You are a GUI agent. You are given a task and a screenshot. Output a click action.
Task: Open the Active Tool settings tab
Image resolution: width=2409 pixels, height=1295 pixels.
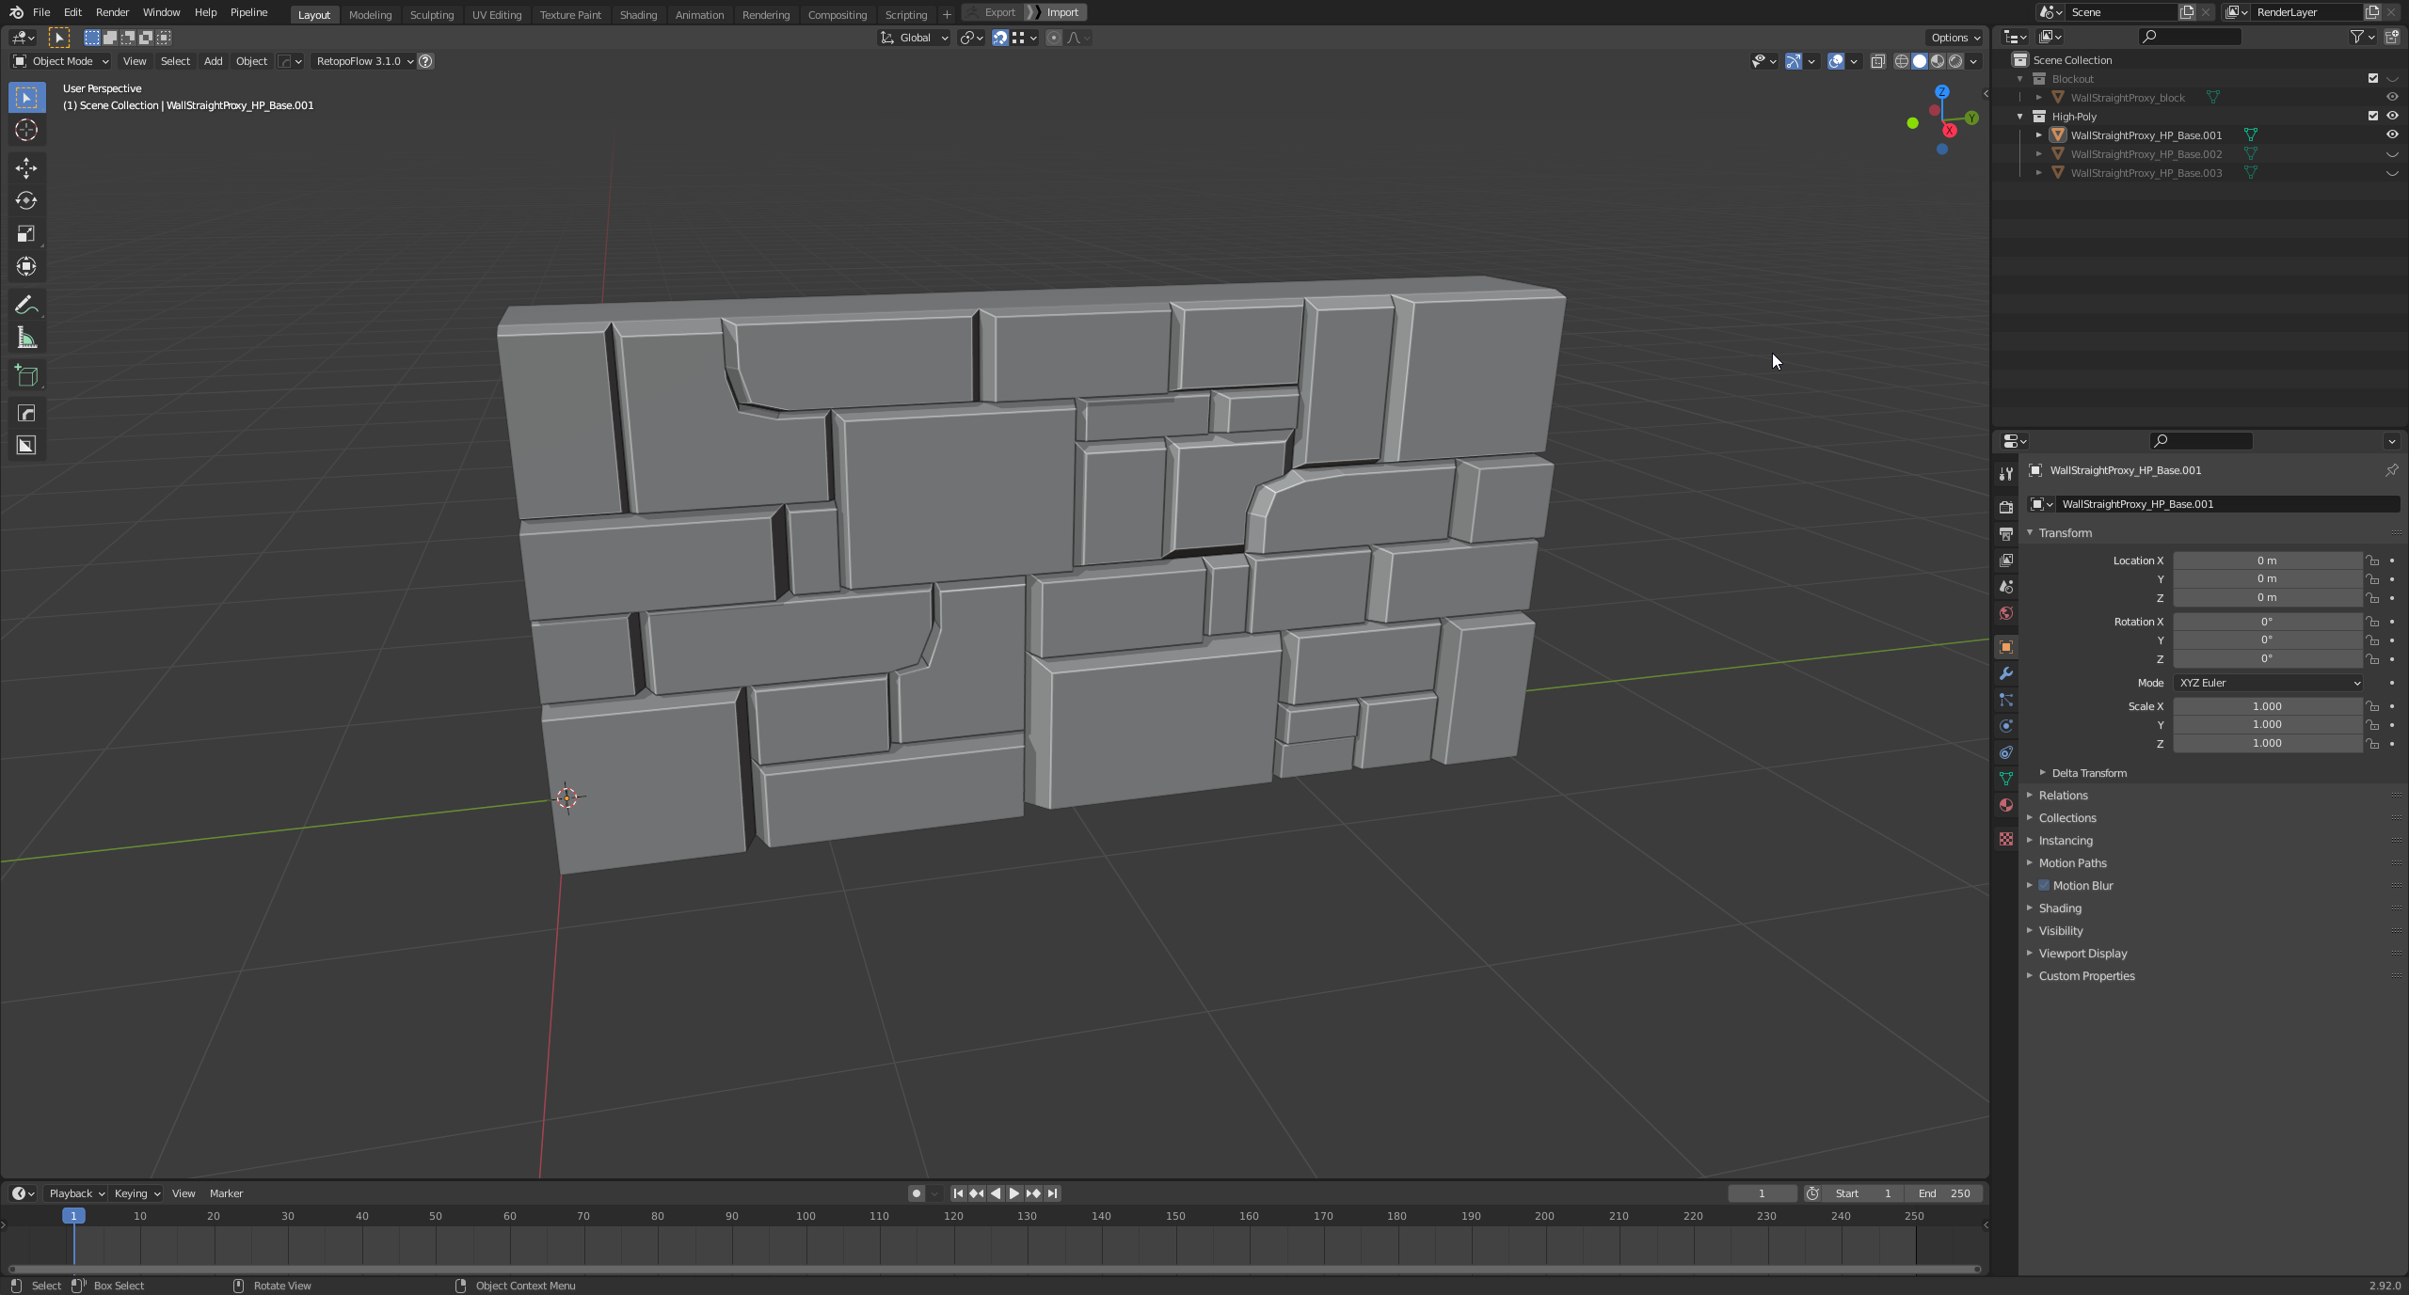[2006, 473]
